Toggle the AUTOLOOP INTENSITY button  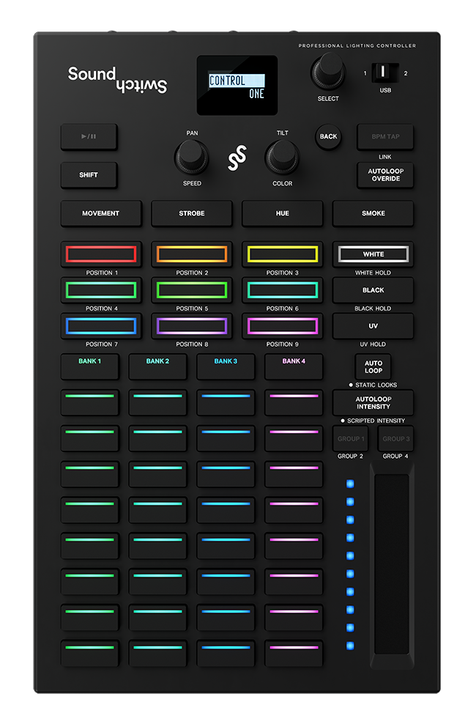(373, 403)
